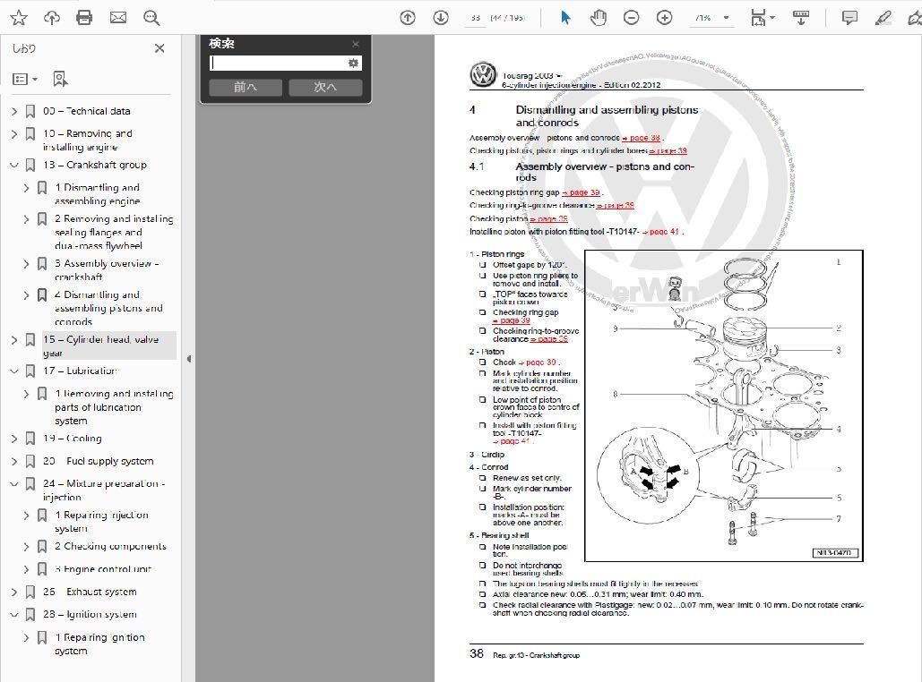The width and height of the screenshot is (922, 682).
Task: Open 20 – Fuel supply system bookmark
Action: pyautogui.click(x=99, y=461)
